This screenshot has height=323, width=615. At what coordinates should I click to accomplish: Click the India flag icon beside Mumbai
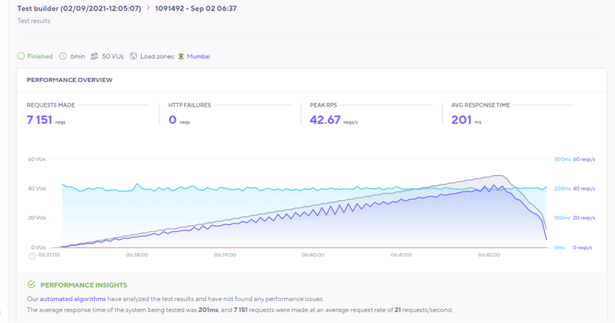[181, 56]
